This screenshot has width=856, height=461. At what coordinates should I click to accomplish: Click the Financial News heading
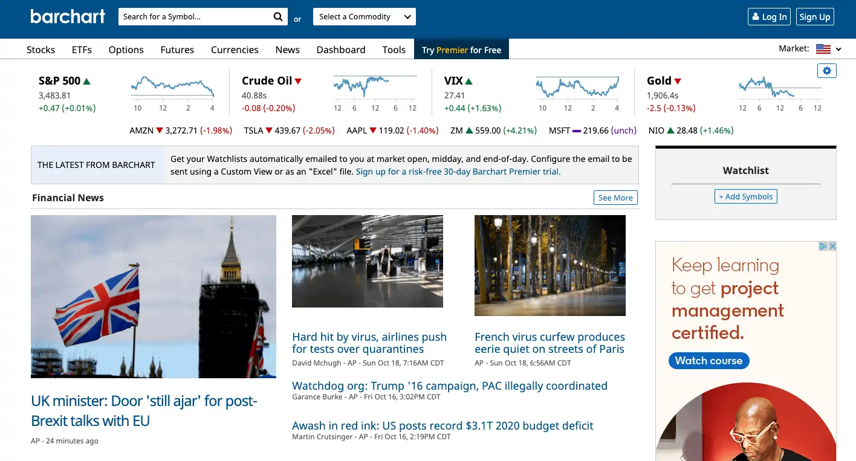coord(68,198)
